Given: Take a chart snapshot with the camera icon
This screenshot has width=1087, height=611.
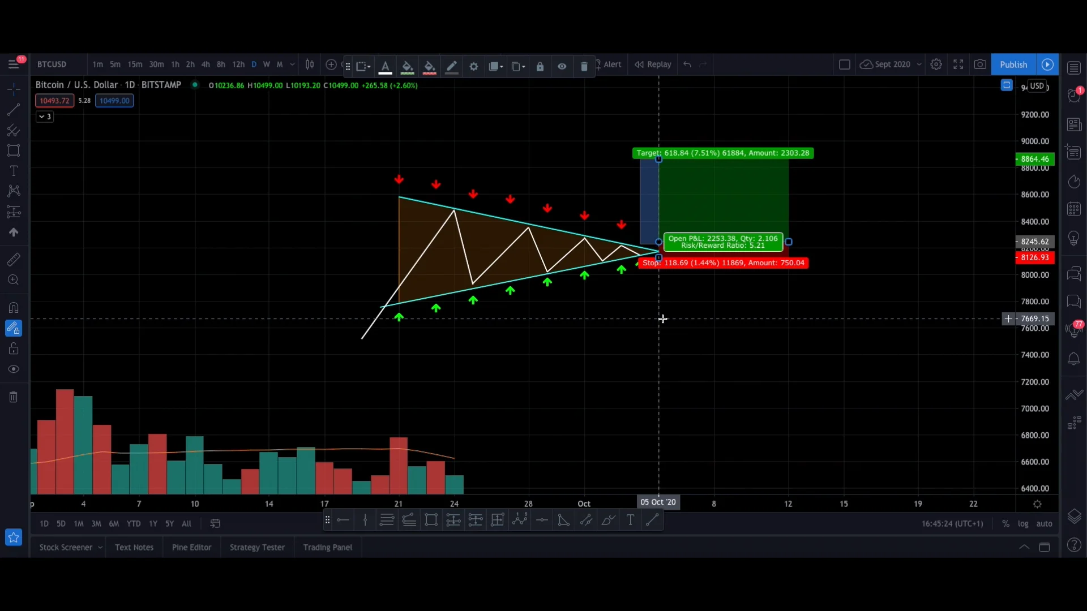Looking at the screenshot, I should pyautogui.click(x=980, y=64).
